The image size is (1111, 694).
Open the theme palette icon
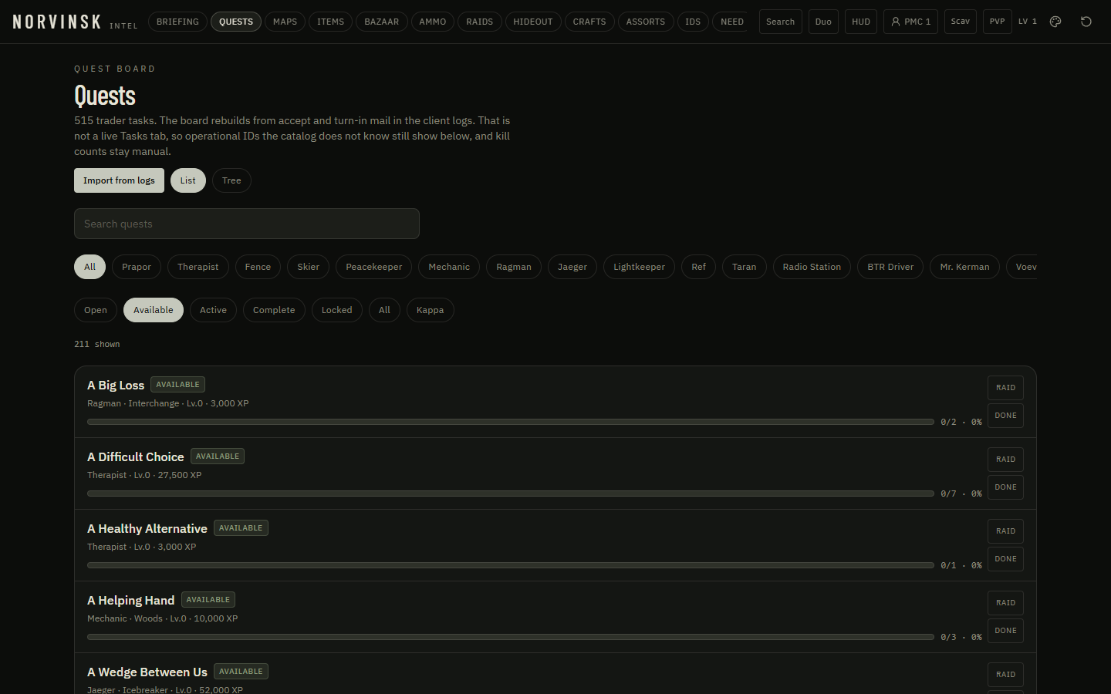(1055, 22)
